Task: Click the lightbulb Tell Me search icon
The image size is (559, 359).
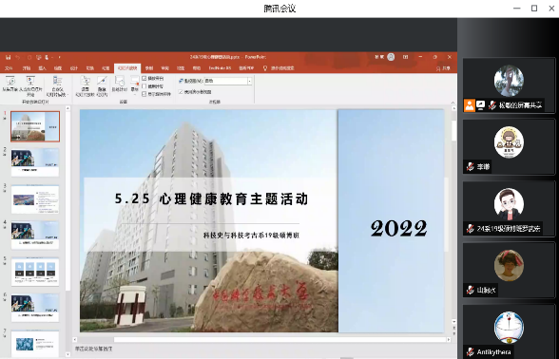Action: point(265,67)
